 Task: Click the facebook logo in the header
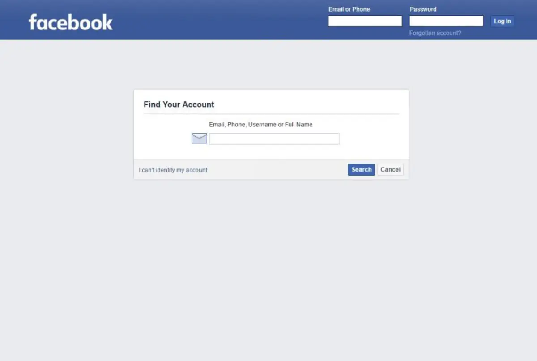[x=71, y=22]
